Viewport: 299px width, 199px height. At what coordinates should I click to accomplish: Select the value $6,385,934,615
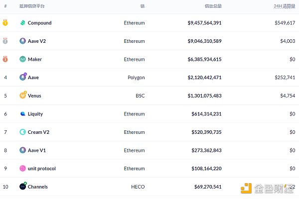204,59
